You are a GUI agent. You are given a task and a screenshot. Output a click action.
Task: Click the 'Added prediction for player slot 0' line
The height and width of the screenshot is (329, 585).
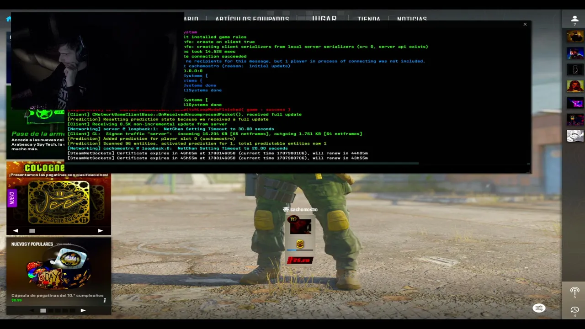pos(151,138)
